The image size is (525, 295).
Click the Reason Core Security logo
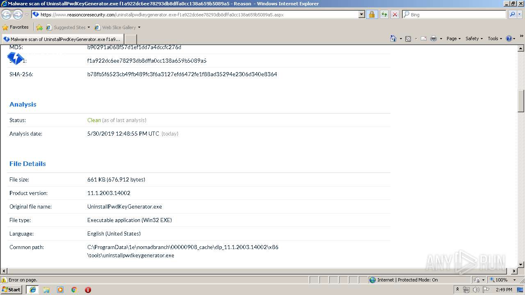click(x=15, y=59)
